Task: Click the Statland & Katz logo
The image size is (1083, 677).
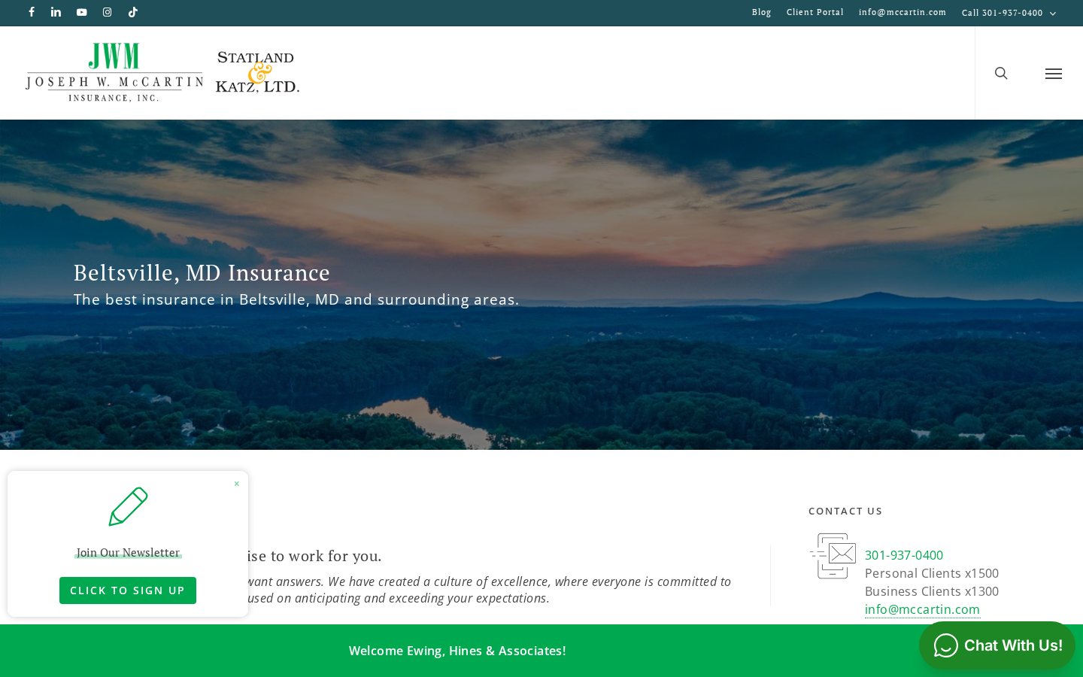Action: coord(257,72)
